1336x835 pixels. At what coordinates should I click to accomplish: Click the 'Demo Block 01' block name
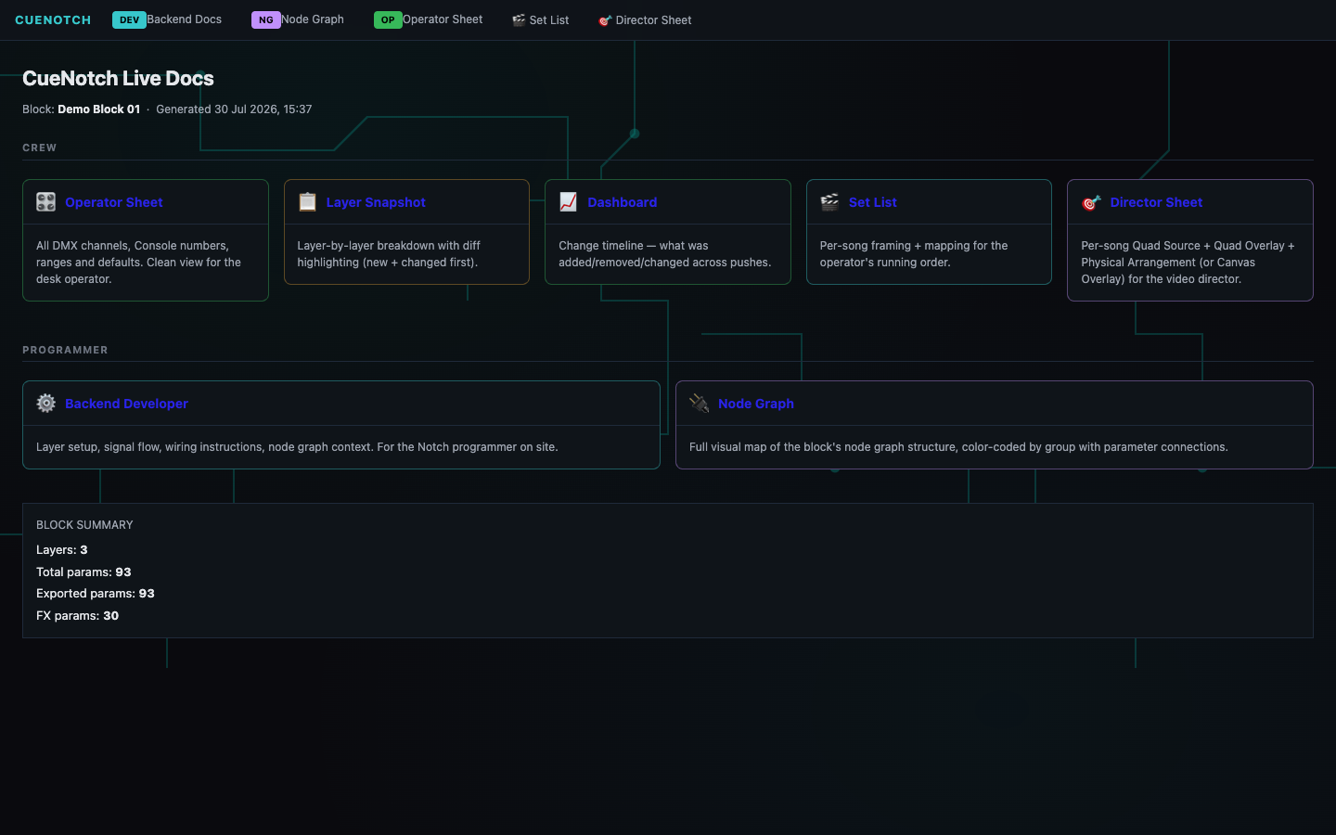98,109
